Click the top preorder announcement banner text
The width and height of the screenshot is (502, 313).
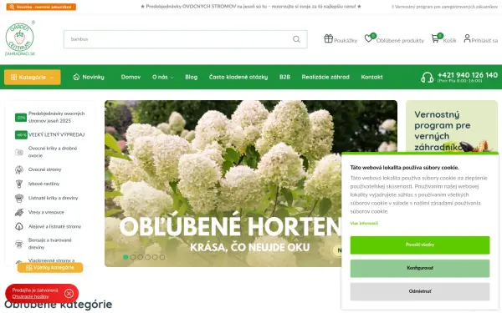251,7
